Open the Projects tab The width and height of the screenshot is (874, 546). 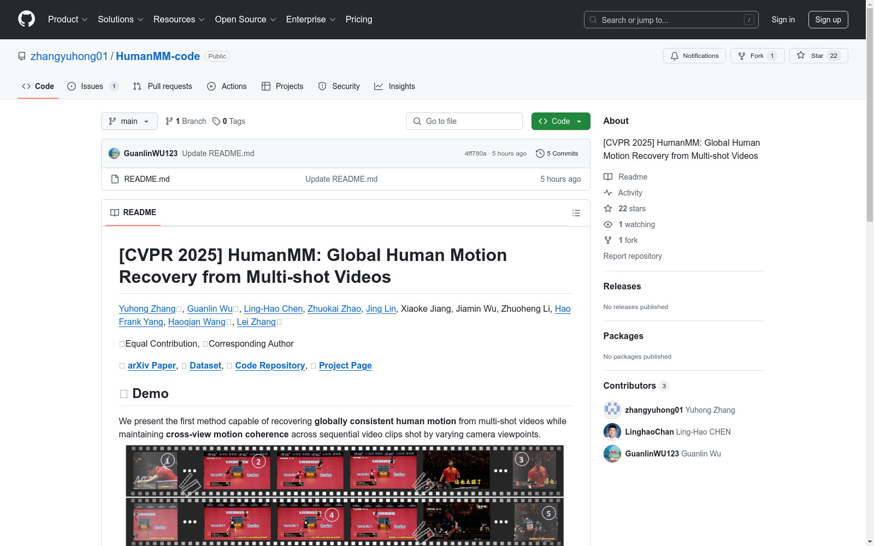(x=282, y=86)
